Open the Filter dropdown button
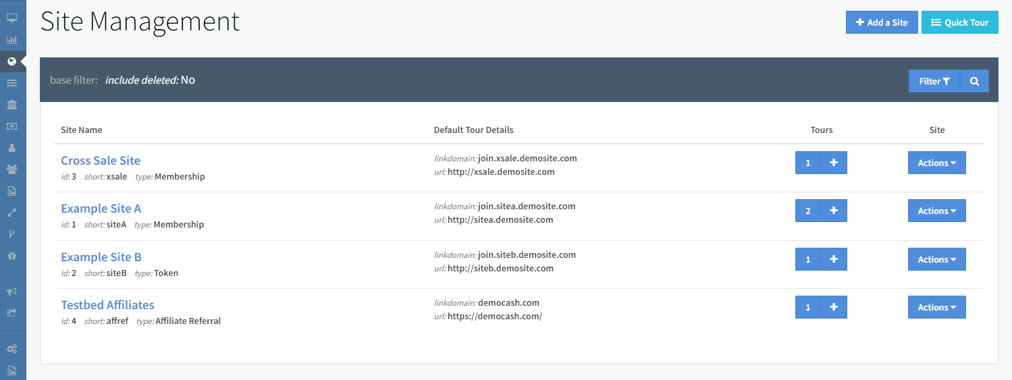 pos(934,81)
